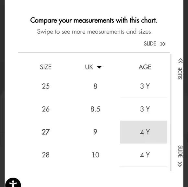Image resolution: width=188 pixels, height=187 pixels.
Task: Select size 28 in the chart
Action: [46, 155]
